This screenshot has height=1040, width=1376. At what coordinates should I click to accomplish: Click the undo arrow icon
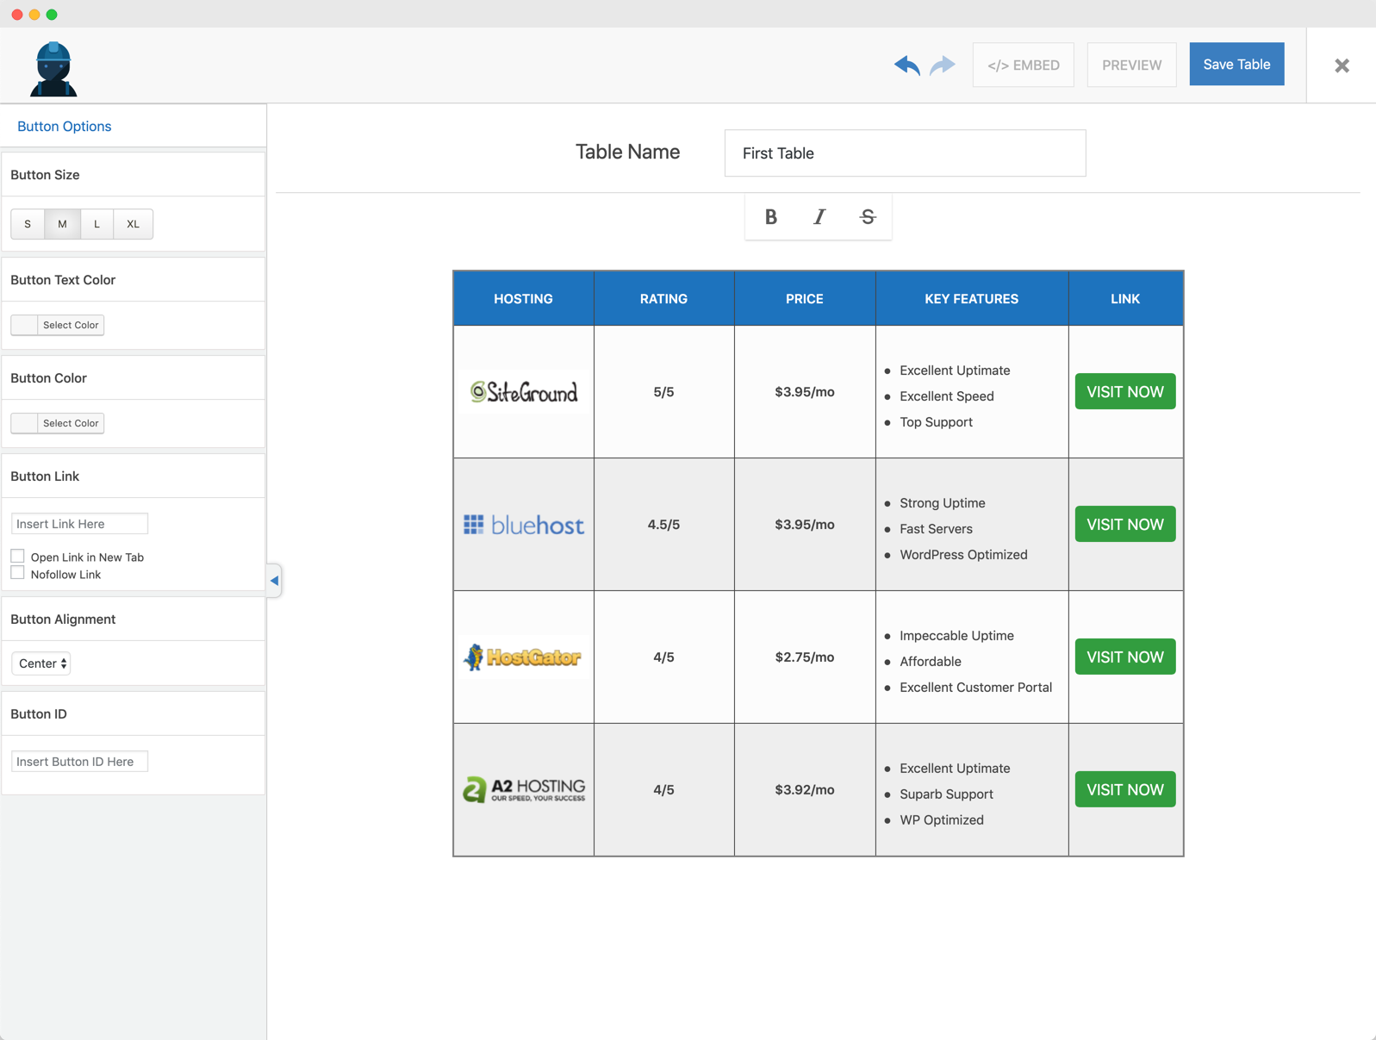point(906,65)
